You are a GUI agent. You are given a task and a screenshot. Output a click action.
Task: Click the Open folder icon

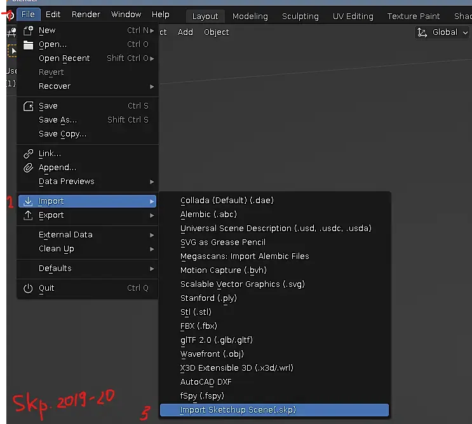coord(29,44)
